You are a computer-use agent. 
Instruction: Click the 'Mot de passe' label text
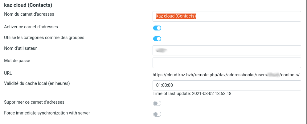(x=17, y=61)
